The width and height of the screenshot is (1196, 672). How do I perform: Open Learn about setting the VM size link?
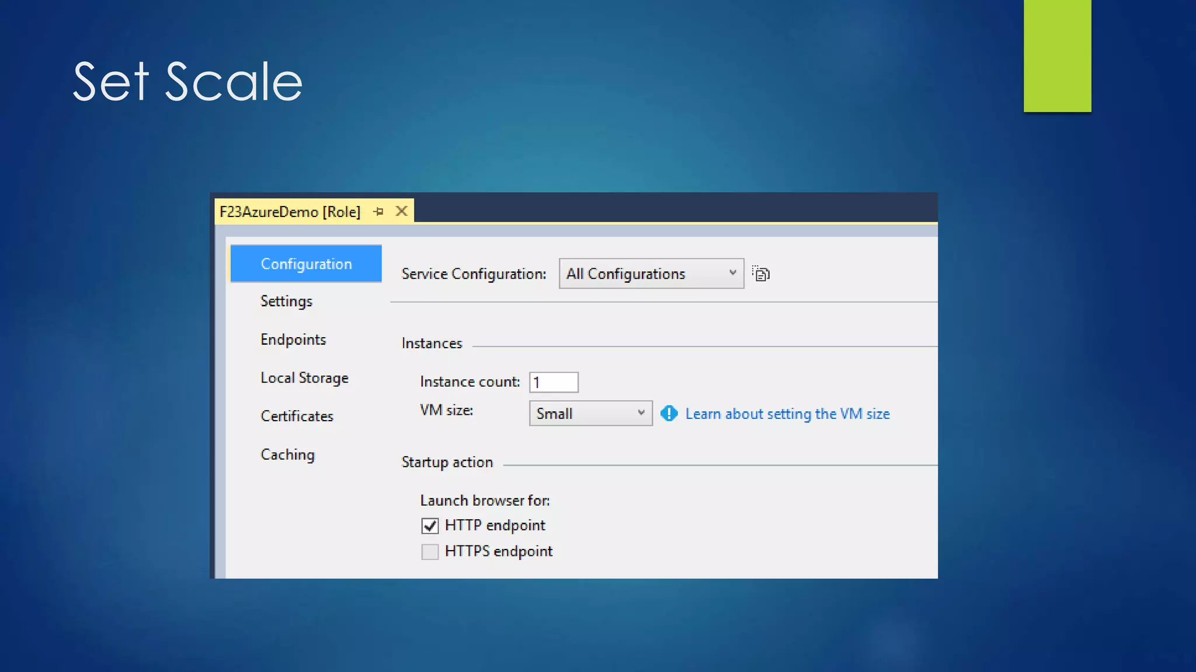[x=787, y=414]
